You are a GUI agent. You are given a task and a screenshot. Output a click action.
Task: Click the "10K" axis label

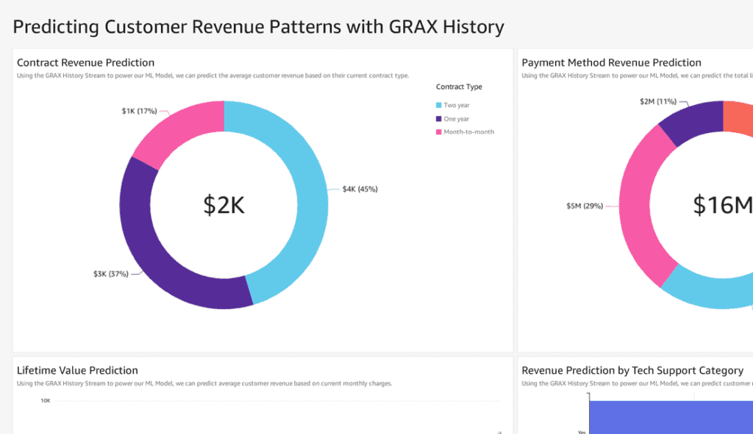point(46,400)
